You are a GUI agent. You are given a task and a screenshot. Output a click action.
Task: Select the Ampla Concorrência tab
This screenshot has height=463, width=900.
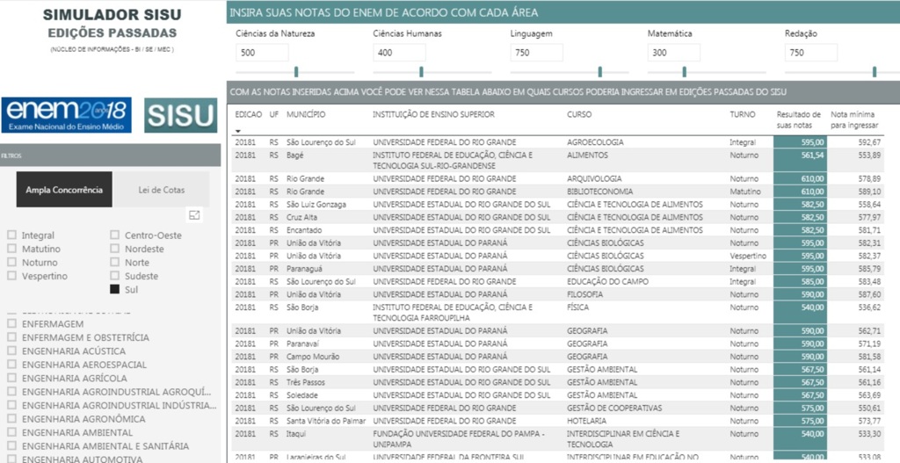[x=64, y=190]
